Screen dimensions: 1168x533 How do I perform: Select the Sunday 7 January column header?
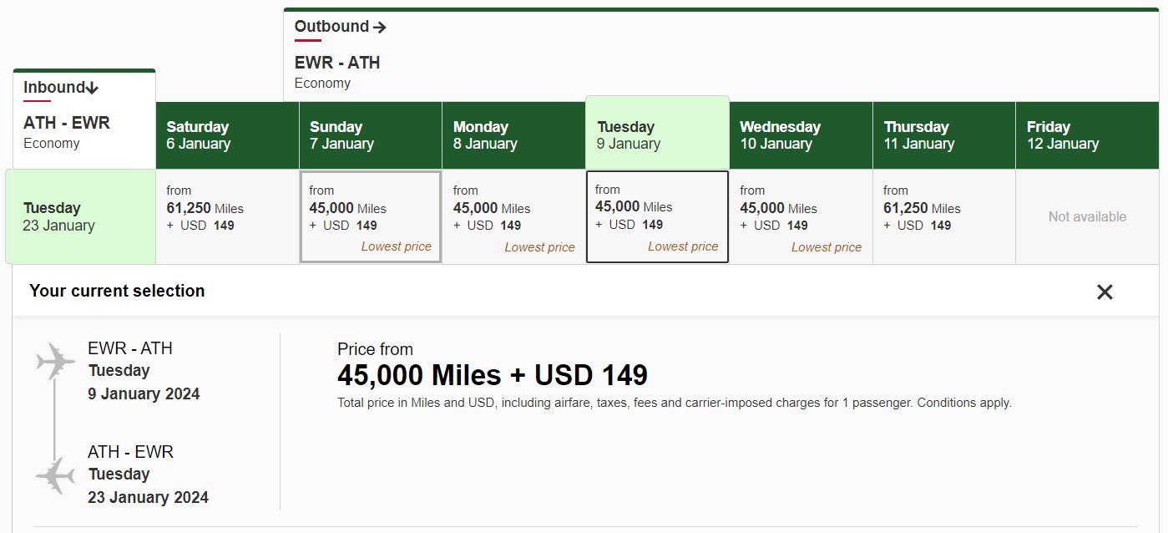[x=371, y=135]
